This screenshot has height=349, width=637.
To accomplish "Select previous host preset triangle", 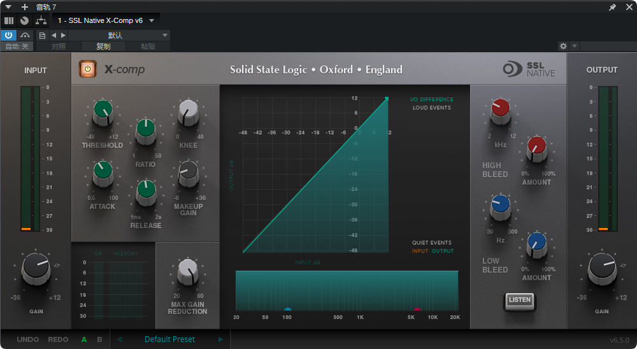I will point(54,36).
